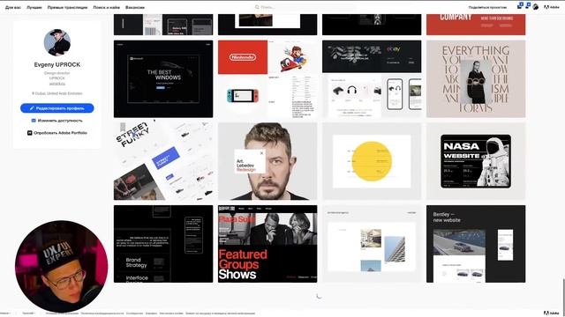
Task: Open the architecture photos project thumbnail
Action: 372,244
